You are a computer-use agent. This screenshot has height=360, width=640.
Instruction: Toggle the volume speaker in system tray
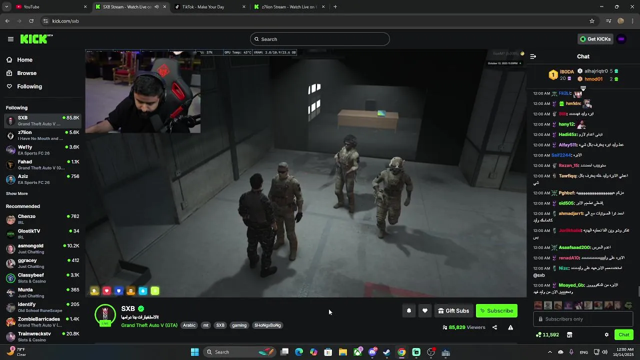pyautogui.click(x=604, y=352)
